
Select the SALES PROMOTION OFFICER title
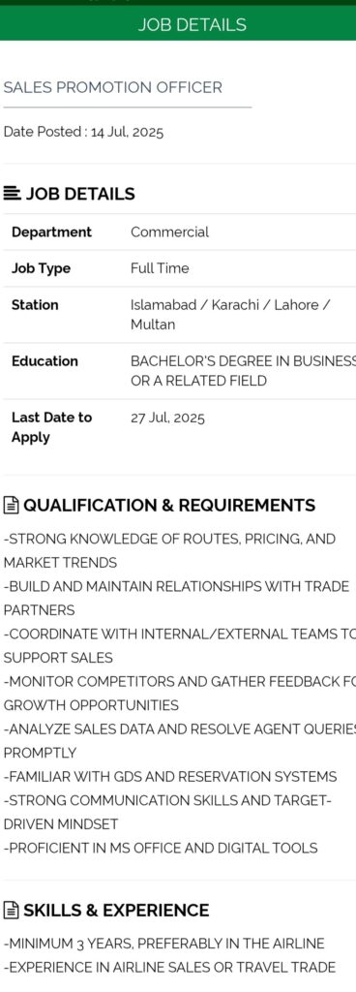[x=113, y=87]
